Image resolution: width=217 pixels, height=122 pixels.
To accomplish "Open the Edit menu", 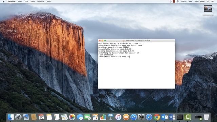I will pyautogui.click(x=26, y=1).
